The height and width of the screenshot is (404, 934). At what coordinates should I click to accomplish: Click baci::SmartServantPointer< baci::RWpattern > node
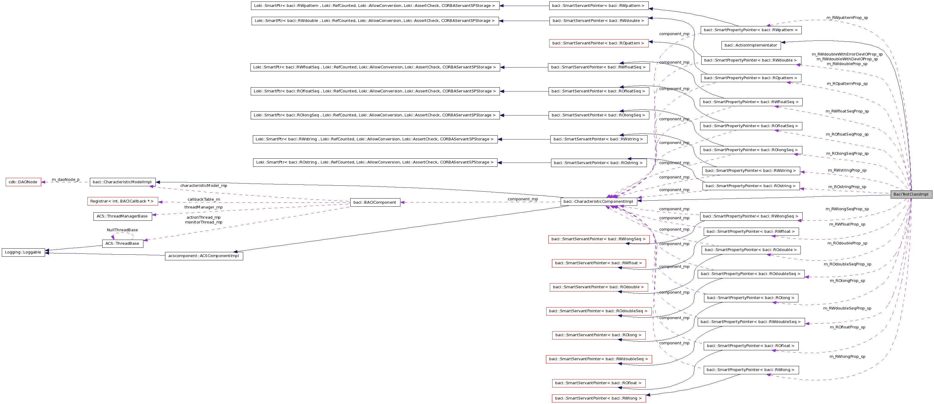(x=599, y=6)
